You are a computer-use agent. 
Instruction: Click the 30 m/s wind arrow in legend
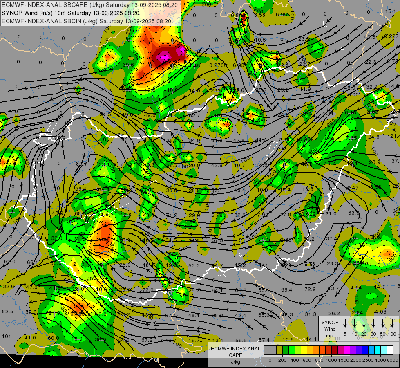(x=373, y=323)
